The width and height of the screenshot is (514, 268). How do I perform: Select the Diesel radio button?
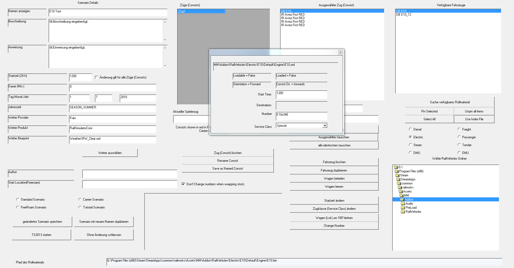pyautogui.click(x=410, y=129)
